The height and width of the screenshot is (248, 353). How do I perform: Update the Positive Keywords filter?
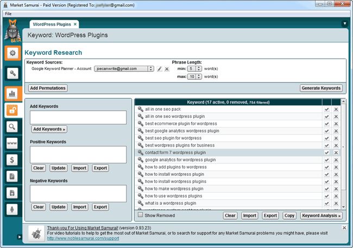(x=59, y=168)
